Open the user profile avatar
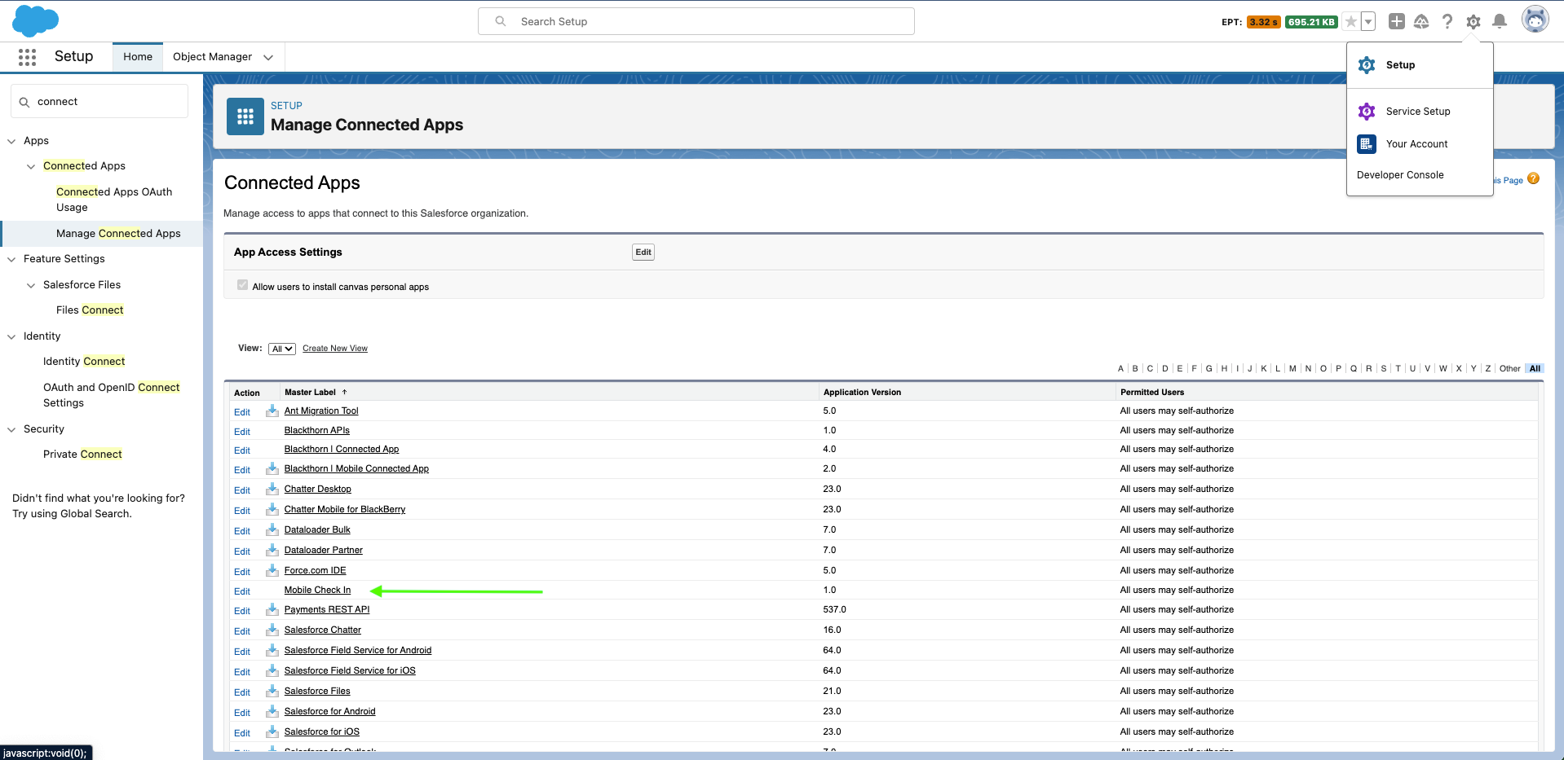 pos(1535,20)
